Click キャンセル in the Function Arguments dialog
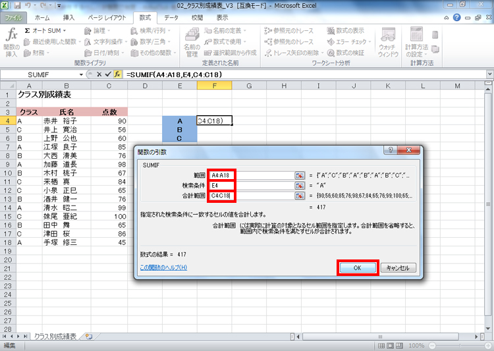This screenshot has height=351, width=494. coord(398,268)
